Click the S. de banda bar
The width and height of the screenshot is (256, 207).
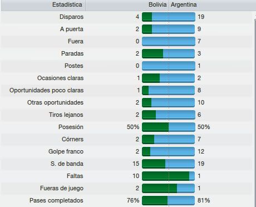(169, 164)
